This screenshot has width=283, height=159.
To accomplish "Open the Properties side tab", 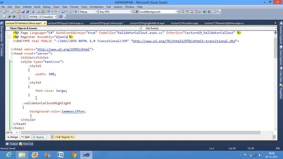I will coord(281,91).
